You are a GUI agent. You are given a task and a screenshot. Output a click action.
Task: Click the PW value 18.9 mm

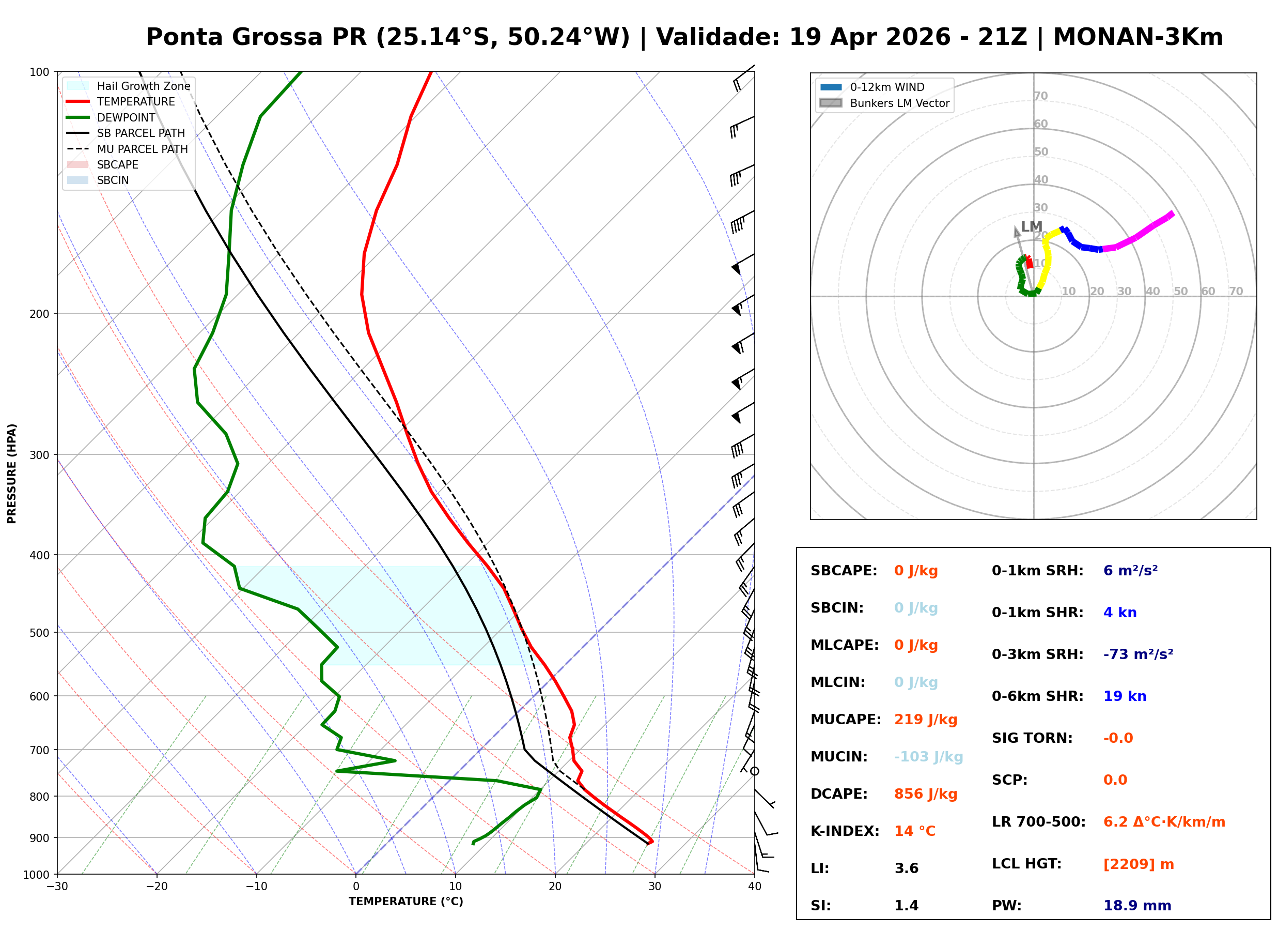pos(1137,906)
